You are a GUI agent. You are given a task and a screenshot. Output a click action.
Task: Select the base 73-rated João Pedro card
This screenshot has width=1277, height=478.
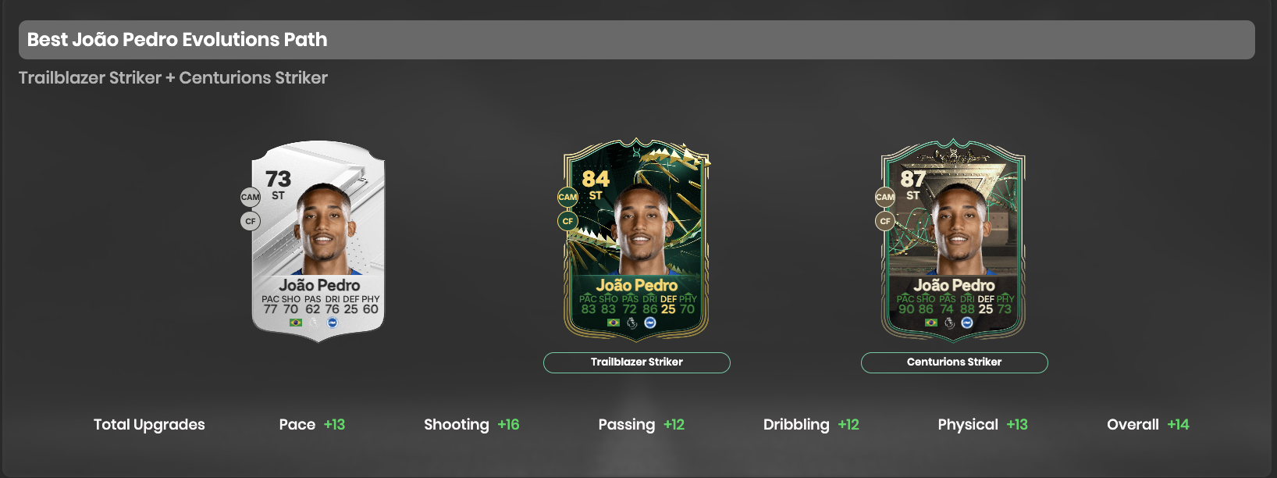[318, 241]
